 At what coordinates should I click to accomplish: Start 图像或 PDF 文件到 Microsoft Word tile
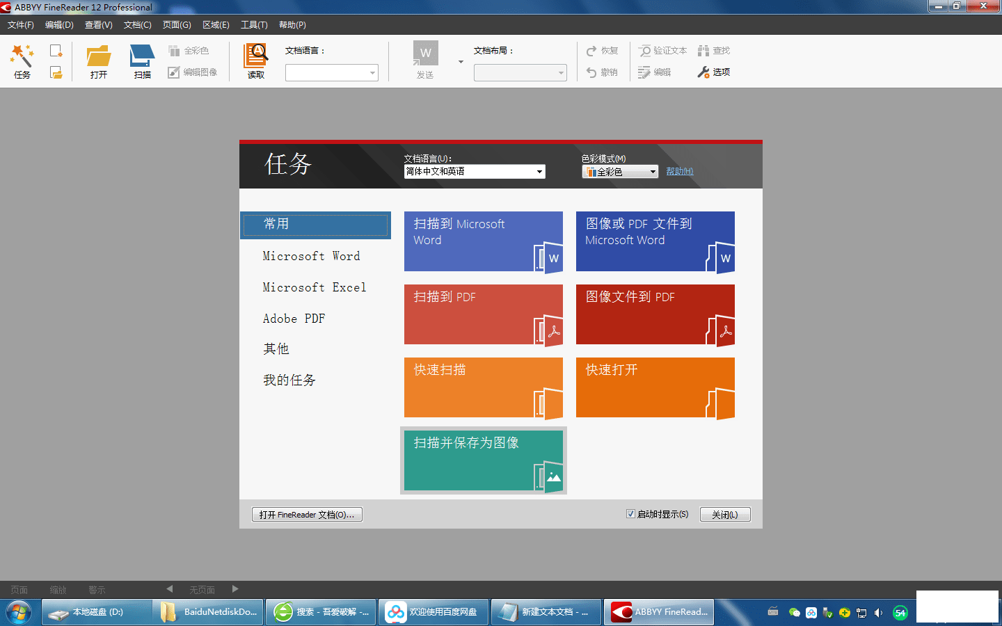coord(655,241)
